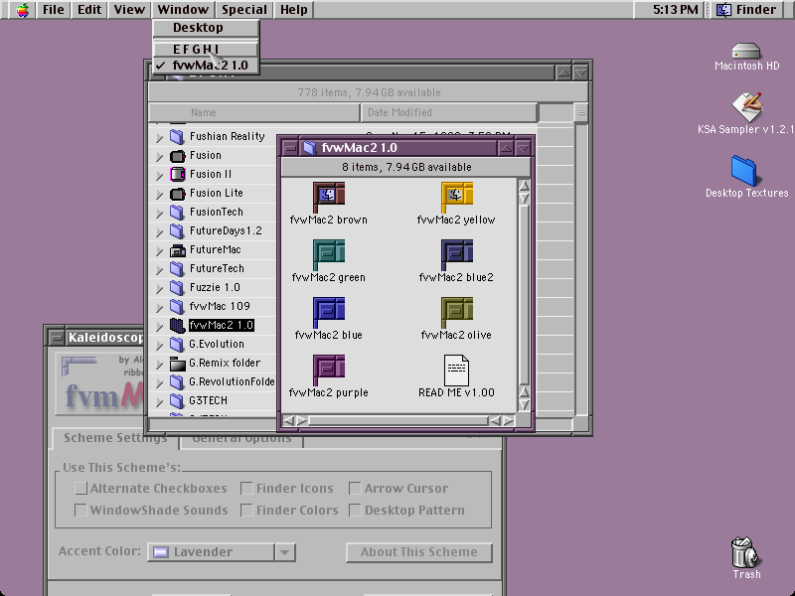Viewport: 795px width, 596px height.
Task: Toggle the Desktop Pattern checkbox
Action: click(x=355, y=510)
